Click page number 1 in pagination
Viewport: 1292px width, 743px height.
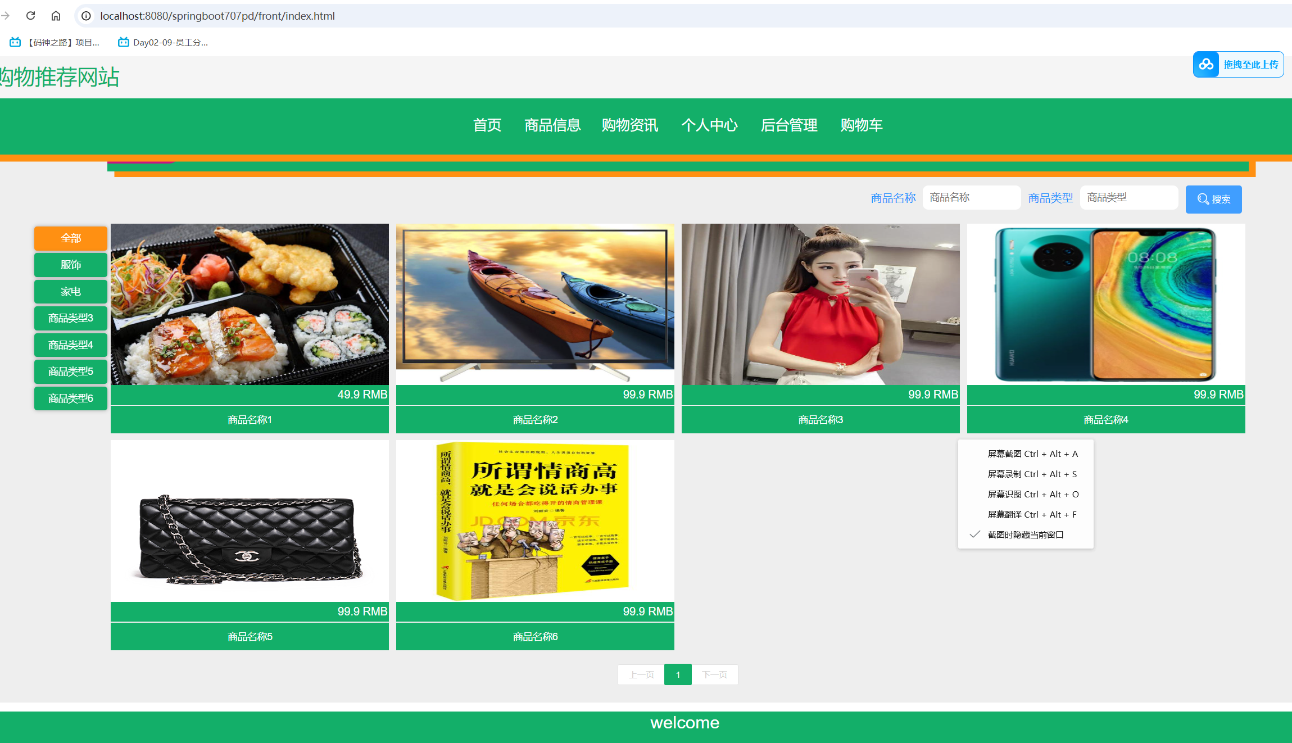tap(678, 674)
